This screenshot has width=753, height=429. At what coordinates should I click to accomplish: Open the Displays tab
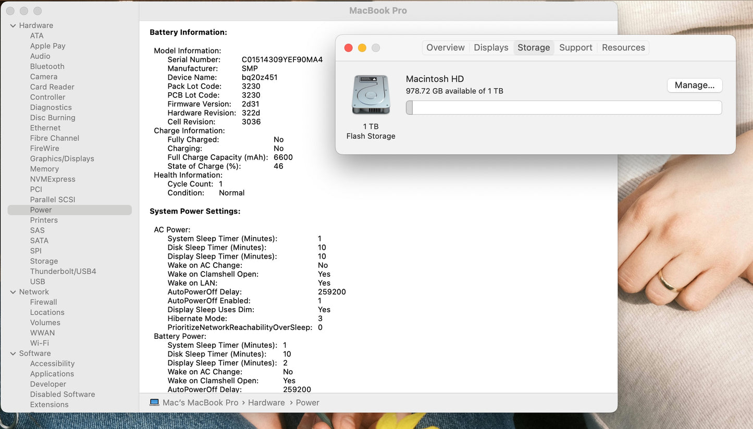tap(491, 47)
